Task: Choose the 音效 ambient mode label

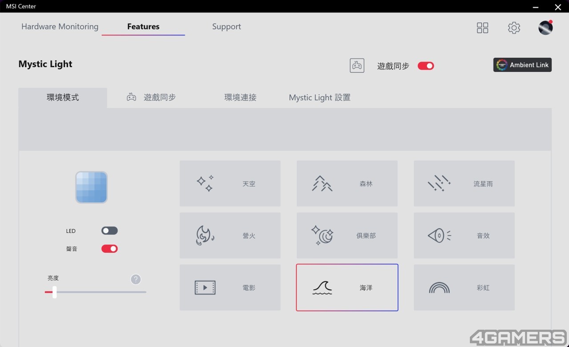Action: coord(483,236)
